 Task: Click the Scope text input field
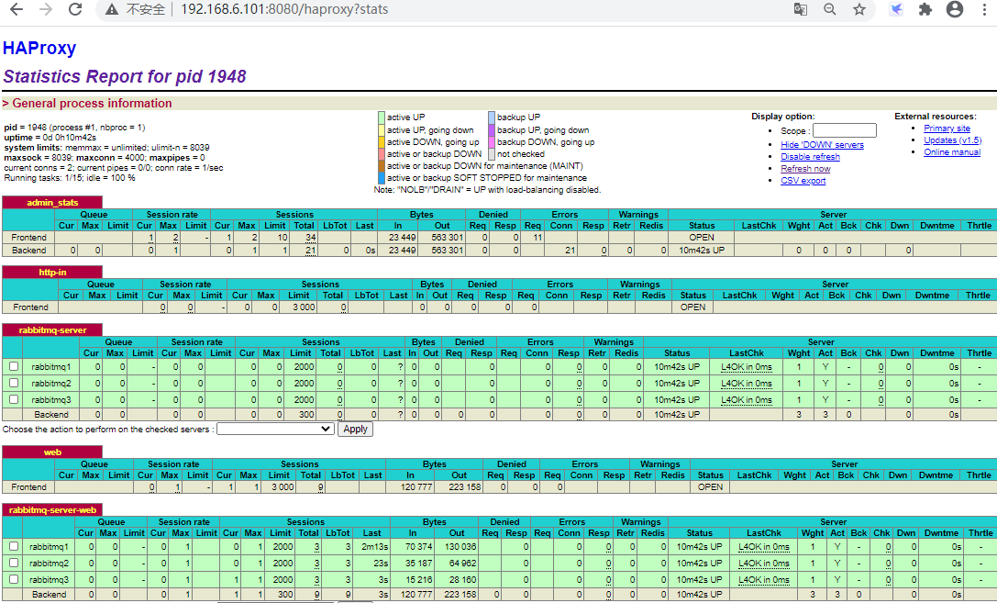(844, 131)
